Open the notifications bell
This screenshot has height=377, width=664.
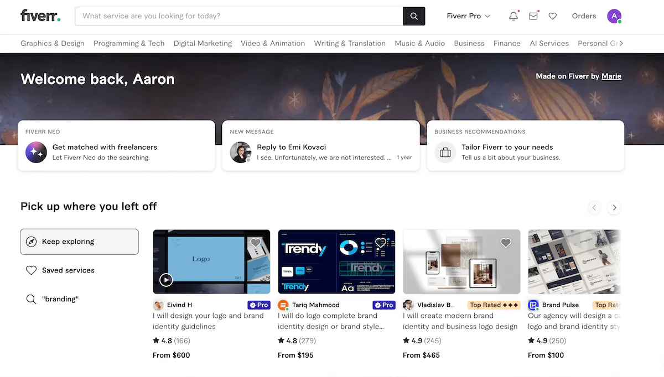513,16
